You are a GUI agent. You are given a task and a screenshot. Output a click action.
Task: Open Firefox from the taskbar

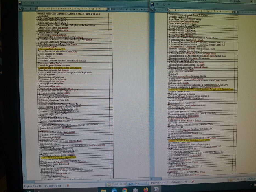pyautogui.click(x=146, y=190)
